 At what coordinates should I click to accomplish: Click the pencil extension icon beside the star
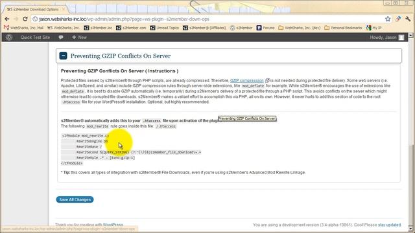[x=397, y=19]
